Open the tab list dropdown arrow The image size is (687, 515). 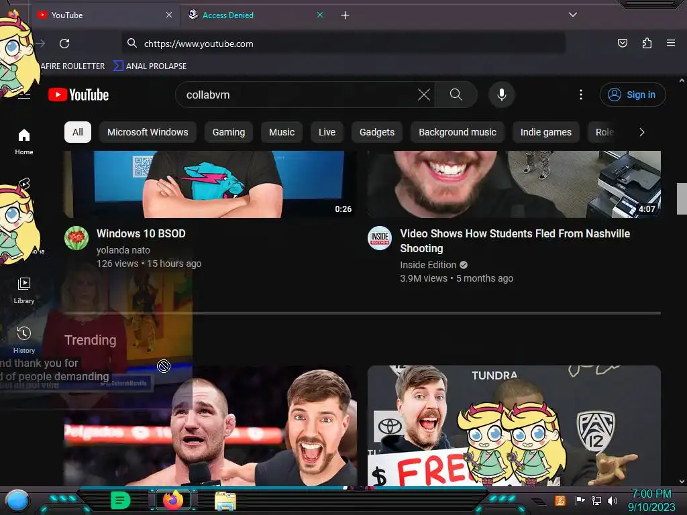[x=573, y=15]
